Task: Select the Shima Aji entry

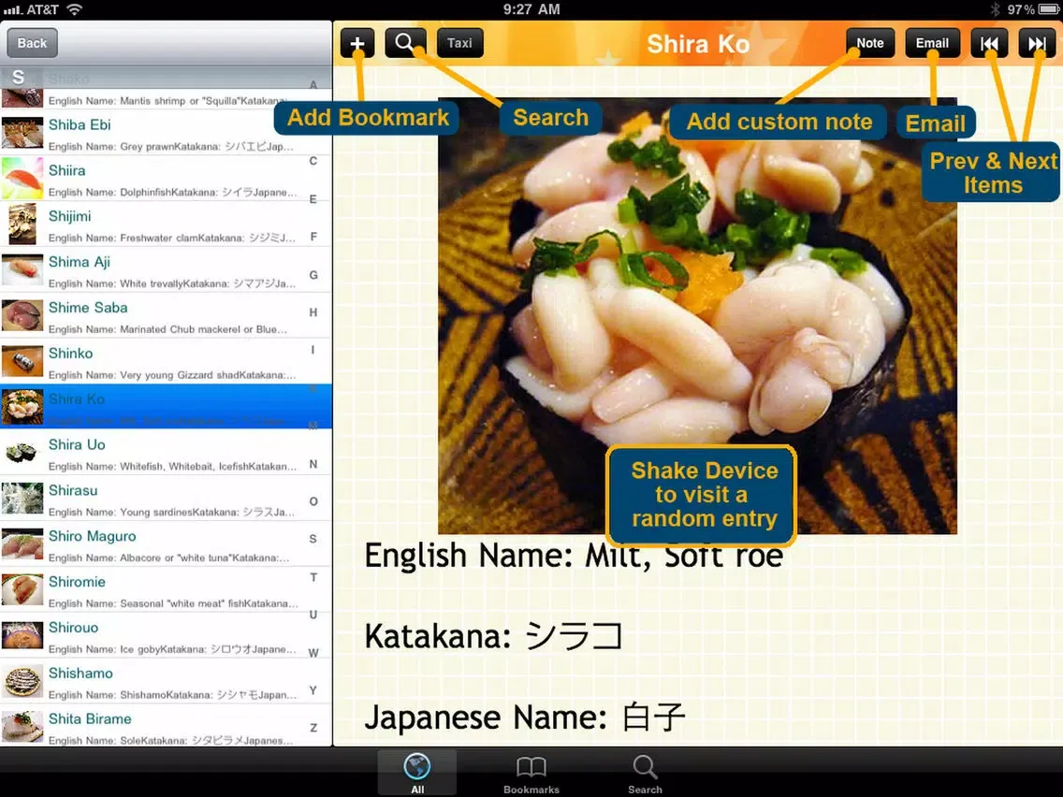Action: point(167,270)
